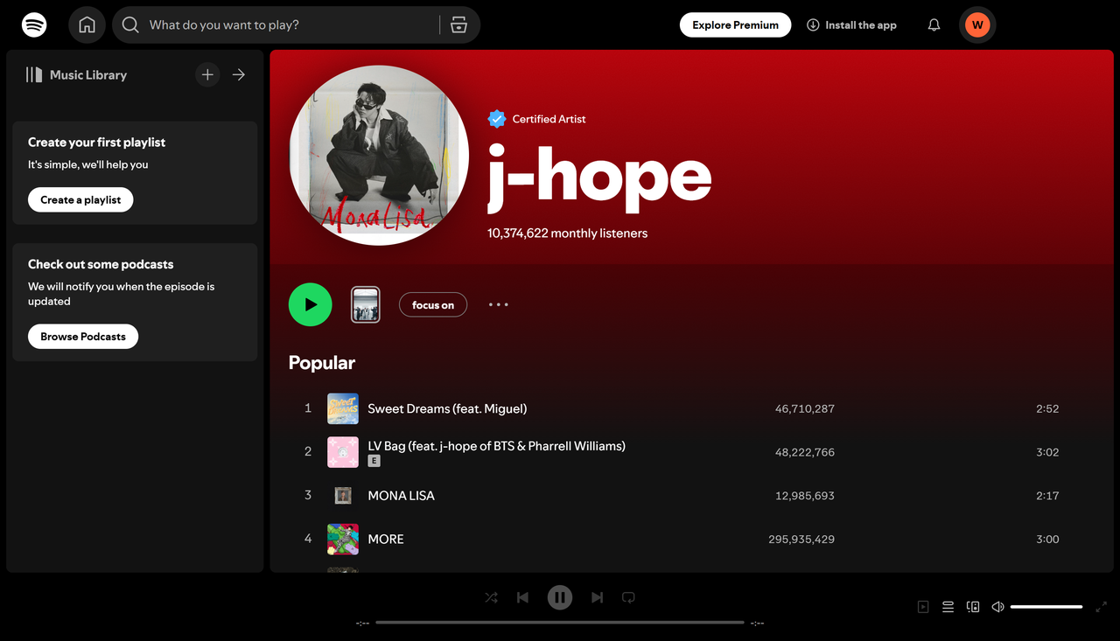Click Explore Premium
The width and height of the screenshot is (1120, 641).
coord(735,24)
